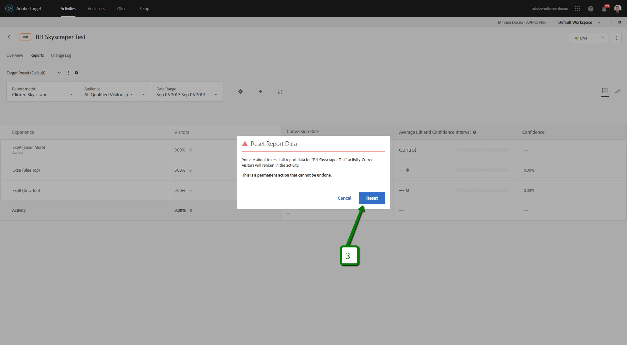
Task: Open the Activities navigation tab
Action: [x=68, y=8]
